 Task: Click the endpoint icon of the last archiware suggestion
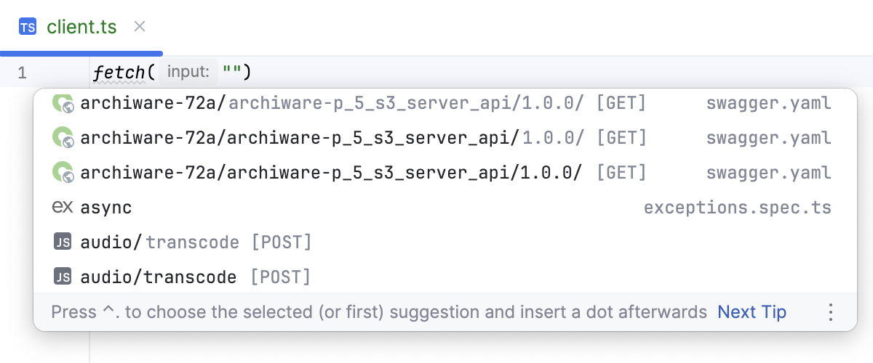(x=63, y=173)
